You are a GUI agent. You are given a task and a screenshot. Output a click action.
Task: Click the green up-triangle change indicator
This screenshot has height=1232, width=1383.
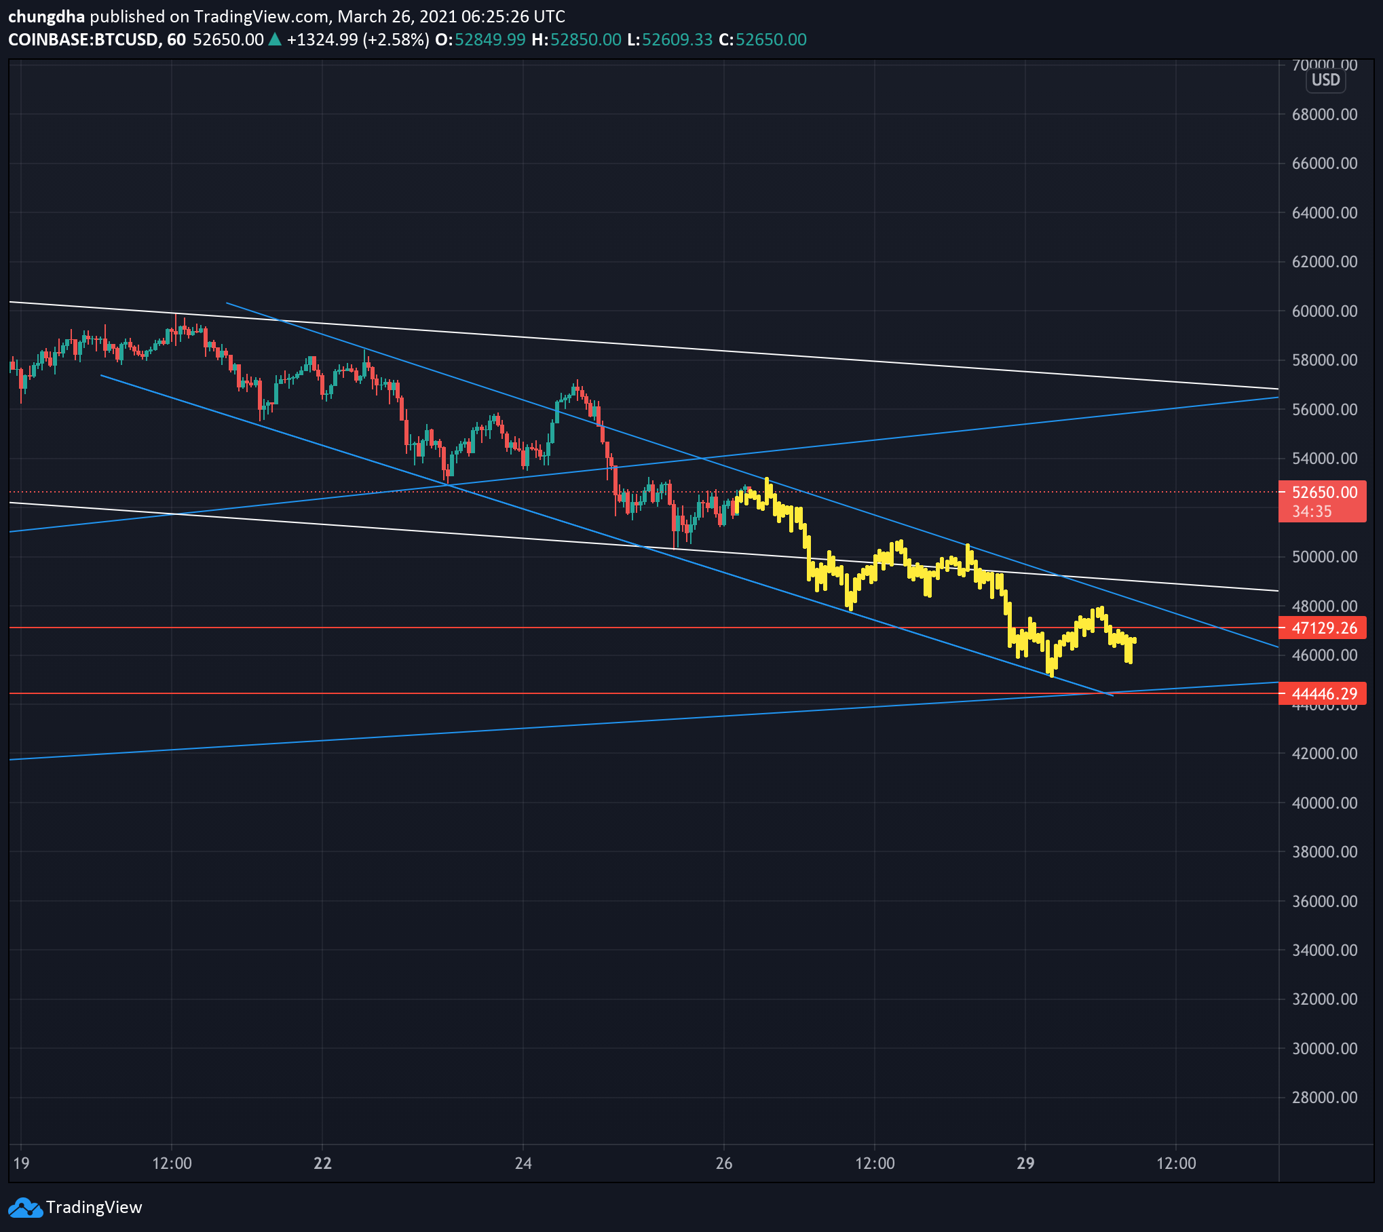point(275,39)
